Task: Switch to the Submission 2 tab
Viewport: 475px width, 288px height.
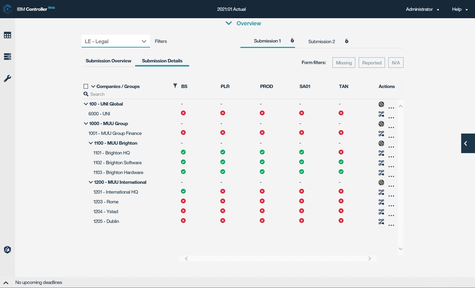Action: 321,41
